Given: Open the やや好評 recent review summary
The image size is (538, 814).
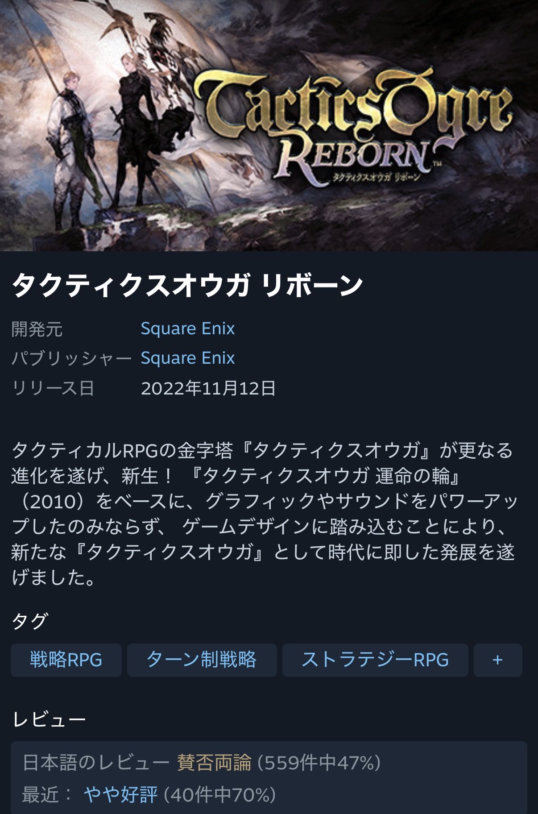Looking at the screenshot, I should 120,795.
